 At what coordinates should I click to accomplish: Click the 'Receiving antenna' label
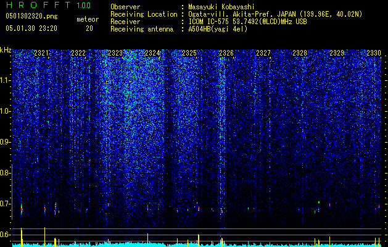point(142,29)
